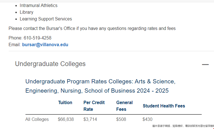
Task: Click the Library list item
Action: coord(27,12)
